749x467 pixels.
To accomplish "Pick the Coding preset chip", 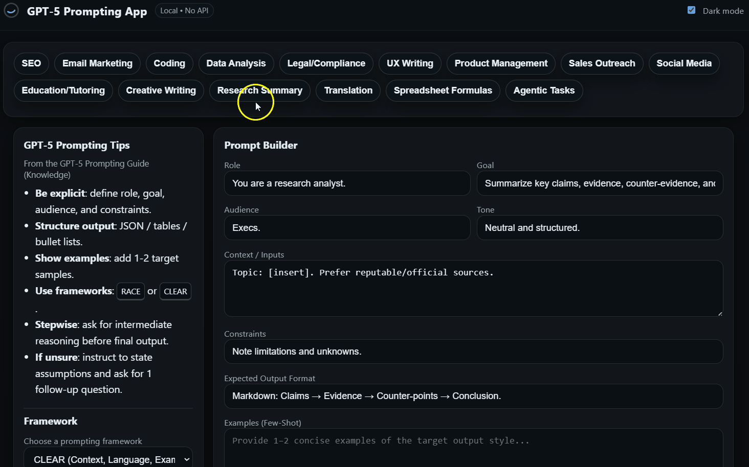I will click(169, 63).
